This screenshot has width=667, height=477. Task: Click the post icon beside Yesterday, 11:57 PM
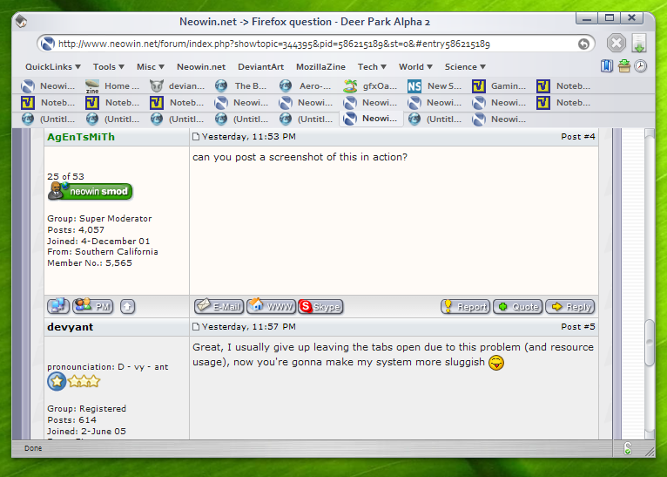(196, 327)
